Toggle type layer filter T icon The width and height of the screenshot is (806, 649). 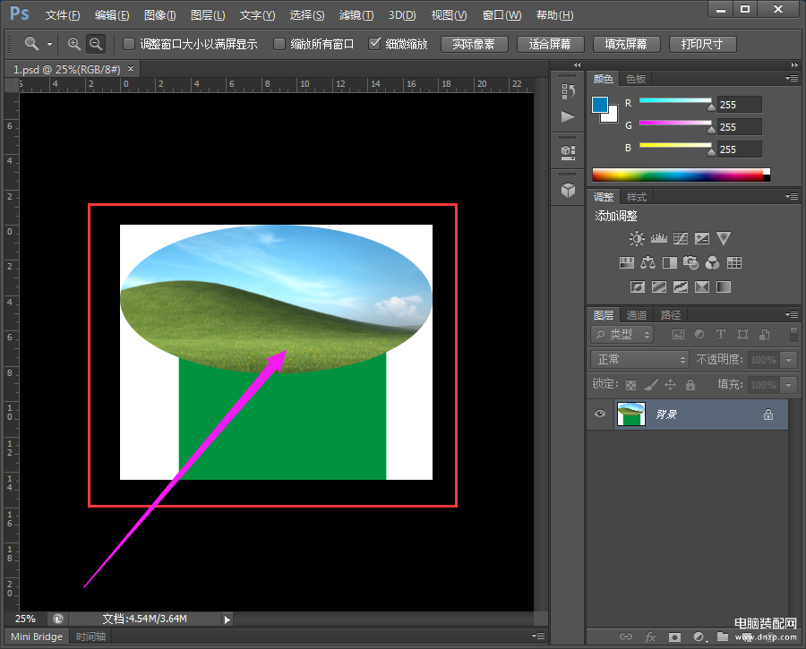(721, 335)
